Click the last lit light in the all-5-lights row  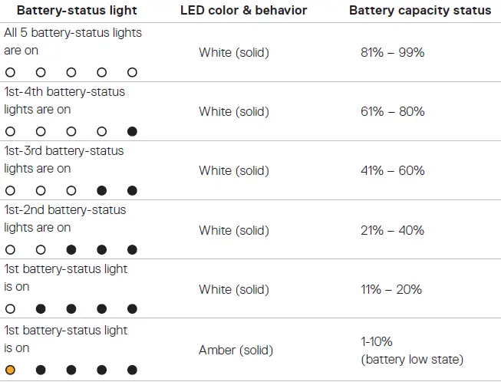coord(132,72)
